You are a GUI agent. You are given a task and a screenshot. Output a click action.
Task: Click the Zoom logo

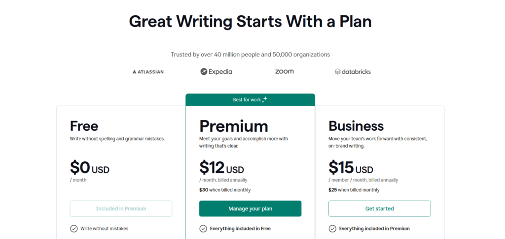(x=284, y=71)
